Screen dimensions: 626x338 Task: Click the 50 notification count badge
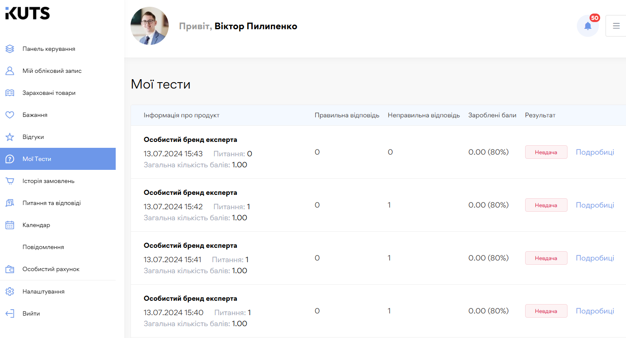tap(595, 18)
